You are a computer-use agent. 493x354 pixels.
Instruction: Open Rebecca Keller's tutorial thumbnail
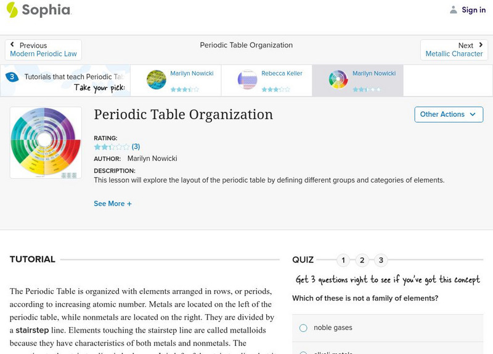click(247, 80)
